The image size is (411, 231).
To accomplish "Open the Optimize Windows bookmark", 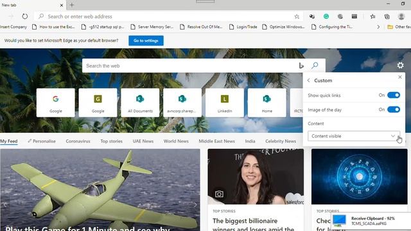I will click(x=284, y=27).
